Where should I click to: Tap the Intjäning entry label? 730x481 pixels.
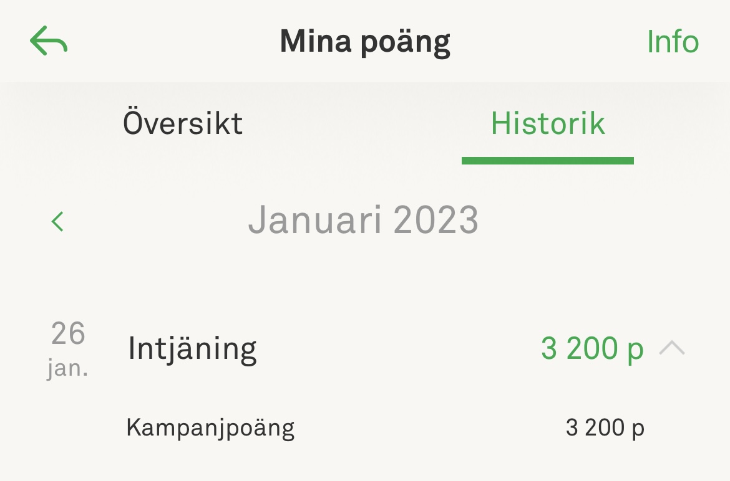(192, 348)
